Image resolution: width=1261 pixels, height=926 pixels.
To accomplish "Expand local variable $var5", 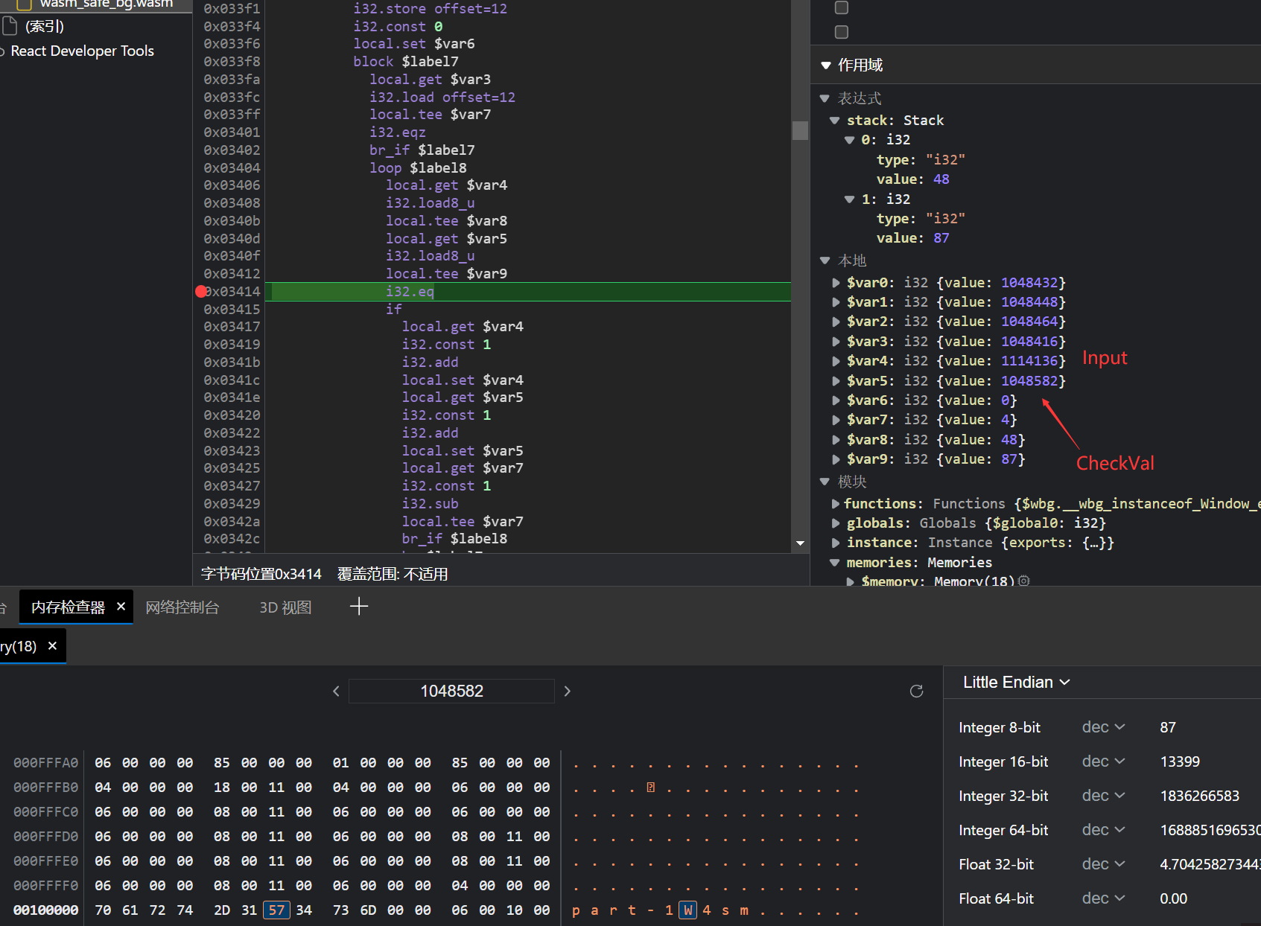I will [836, 381].
